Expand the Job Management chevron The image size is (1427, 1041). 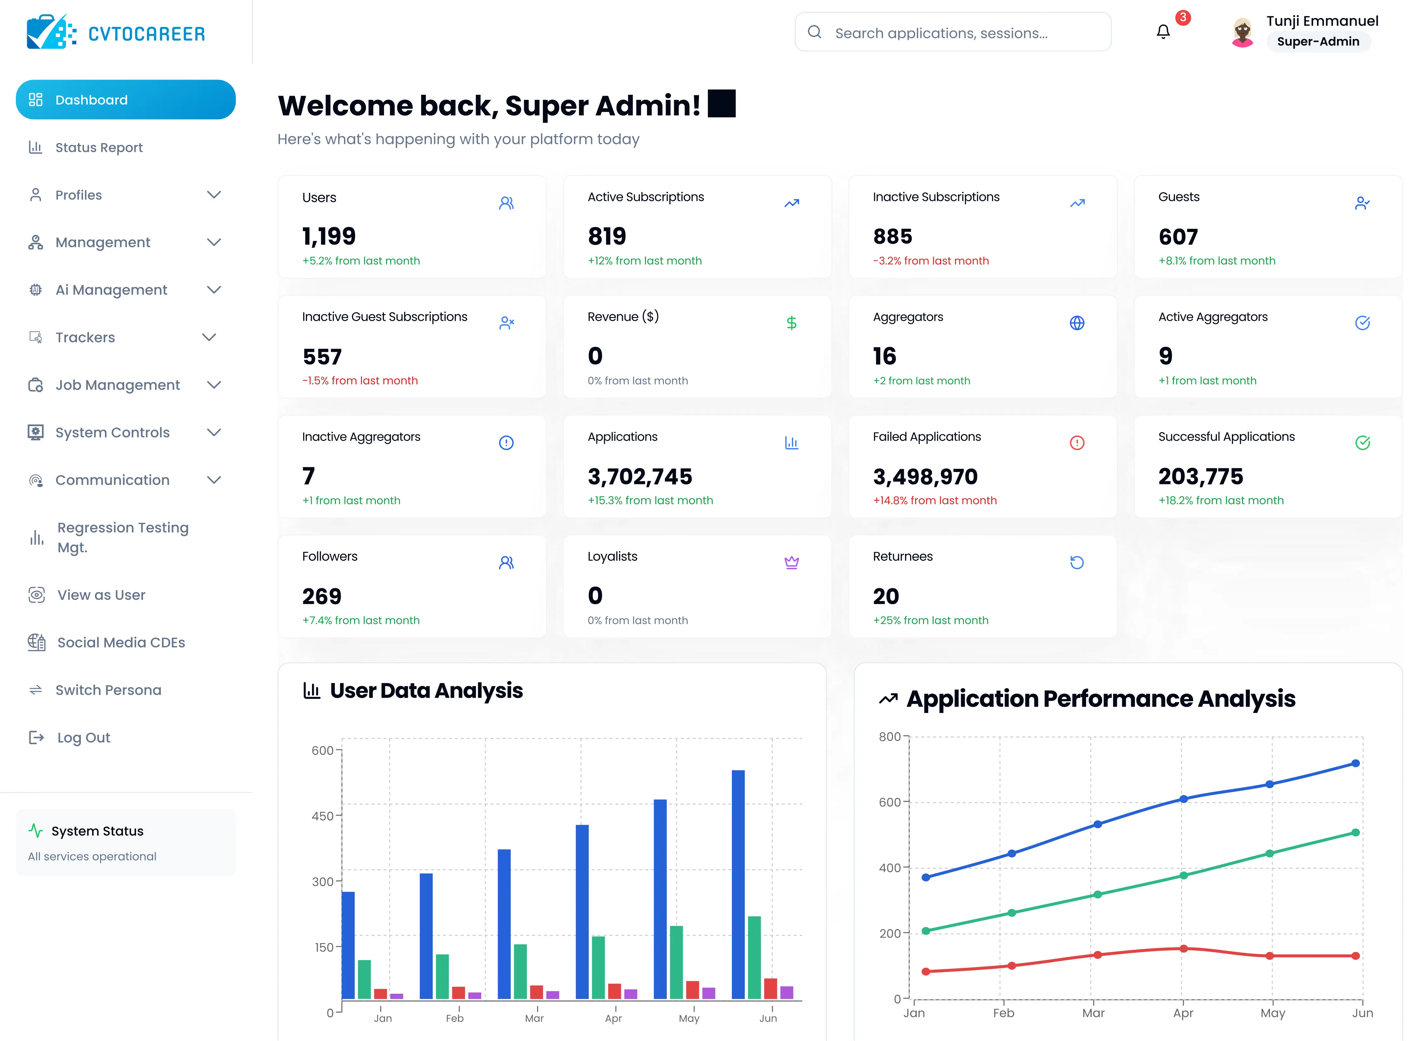click(x=214, y=385)
